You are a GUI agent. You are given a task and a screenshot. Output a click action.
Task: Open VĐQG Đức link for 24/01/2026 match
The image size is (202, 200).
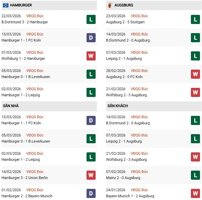[x=139, y=190]
